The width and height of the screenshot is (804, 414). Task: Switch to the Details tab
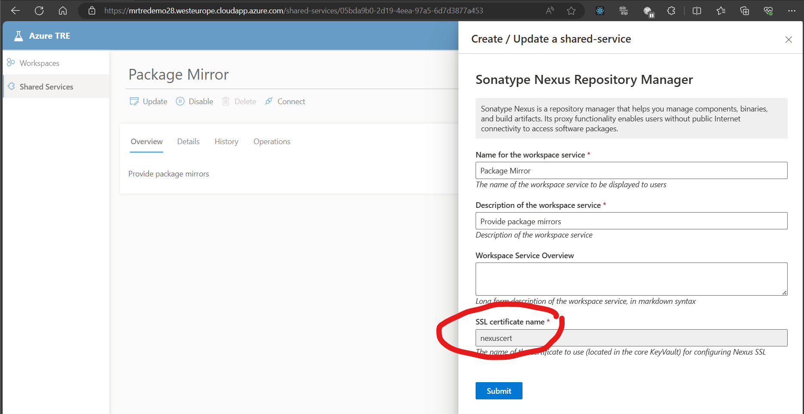click(189, 142)
